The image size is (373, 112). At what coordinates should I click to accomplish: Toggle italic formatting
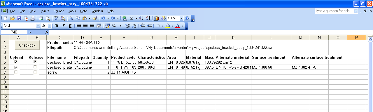(63, 26)
